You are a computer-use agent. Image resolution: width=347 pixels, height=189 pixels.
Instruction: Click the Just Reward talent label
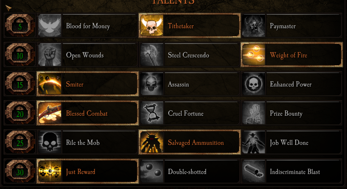pyautogui.click(x=81, y=172)
